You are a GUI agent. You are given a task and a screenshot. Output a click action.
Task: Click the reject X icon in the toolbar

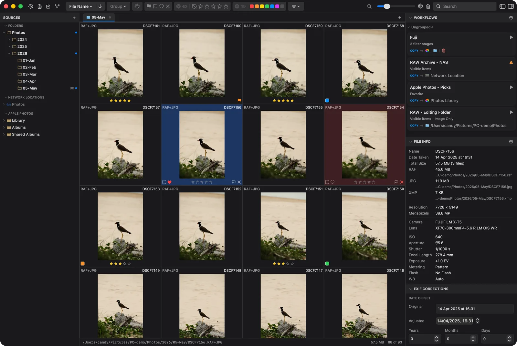168,6
